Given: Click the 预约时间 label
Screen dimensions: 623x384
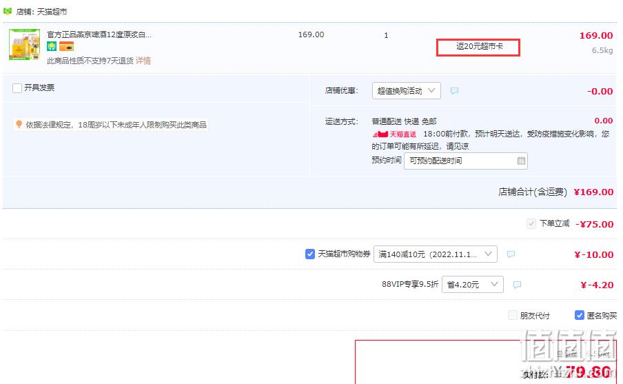Looking at the screenshot, I should point(387,160).
